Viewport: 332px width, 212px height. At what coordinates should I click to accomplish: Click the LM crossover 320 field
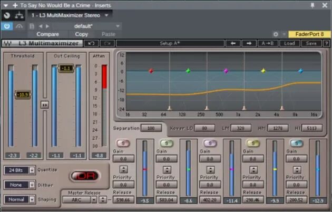click(241, 128)
